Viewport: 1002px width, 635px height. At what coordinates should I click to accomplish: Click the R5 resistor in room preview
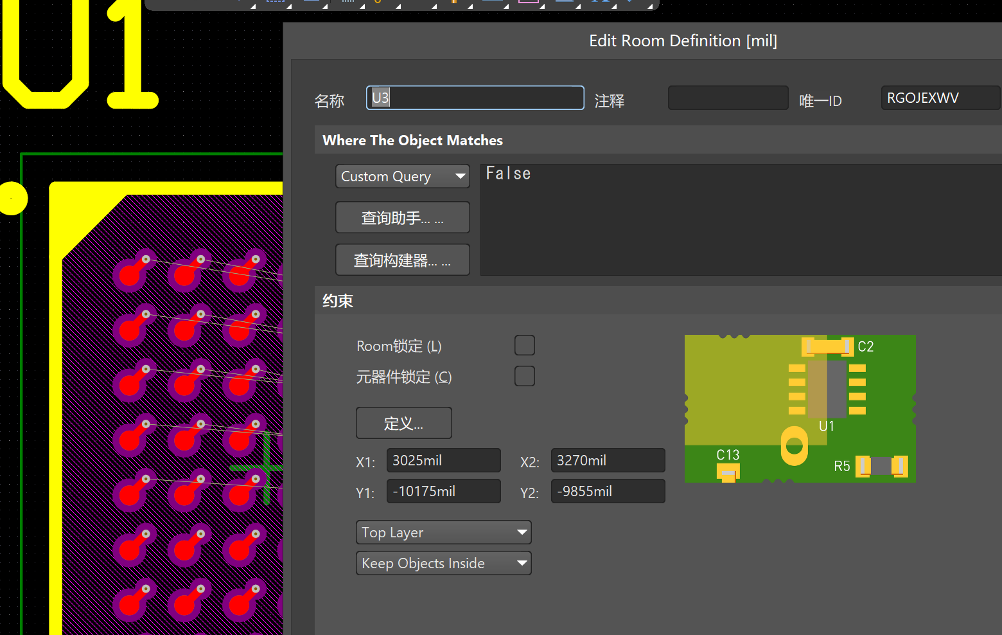click(882, 466)
